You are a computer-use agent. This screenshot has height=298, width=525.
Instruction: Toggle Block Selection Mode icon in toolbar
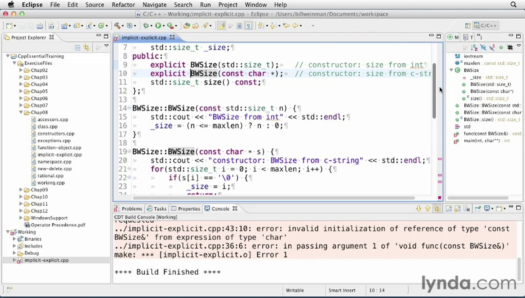239,26
